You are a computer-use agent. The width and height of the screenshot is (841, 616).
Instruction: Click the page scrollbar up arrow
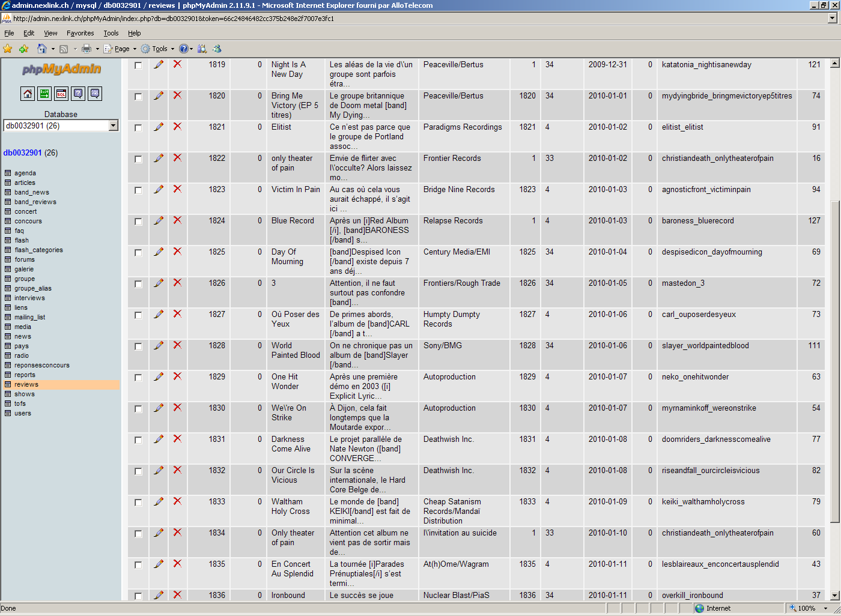point(834,63)
